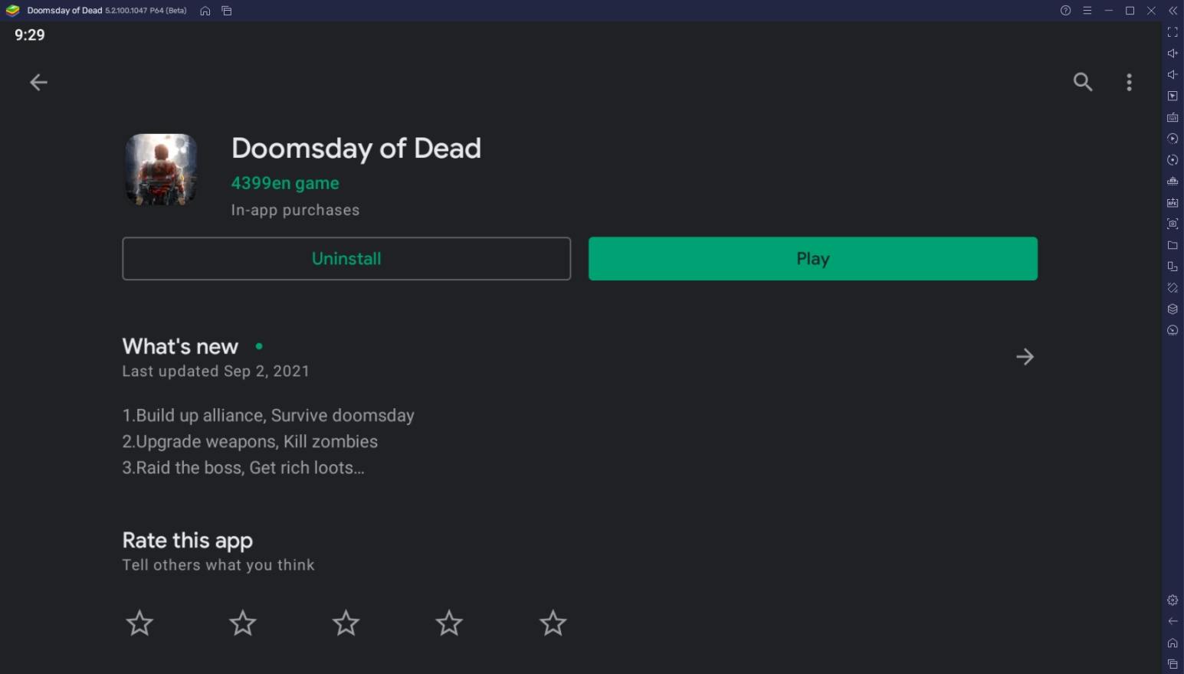Click the BlueStacks logo in title bar

click(x=12, y=11)
